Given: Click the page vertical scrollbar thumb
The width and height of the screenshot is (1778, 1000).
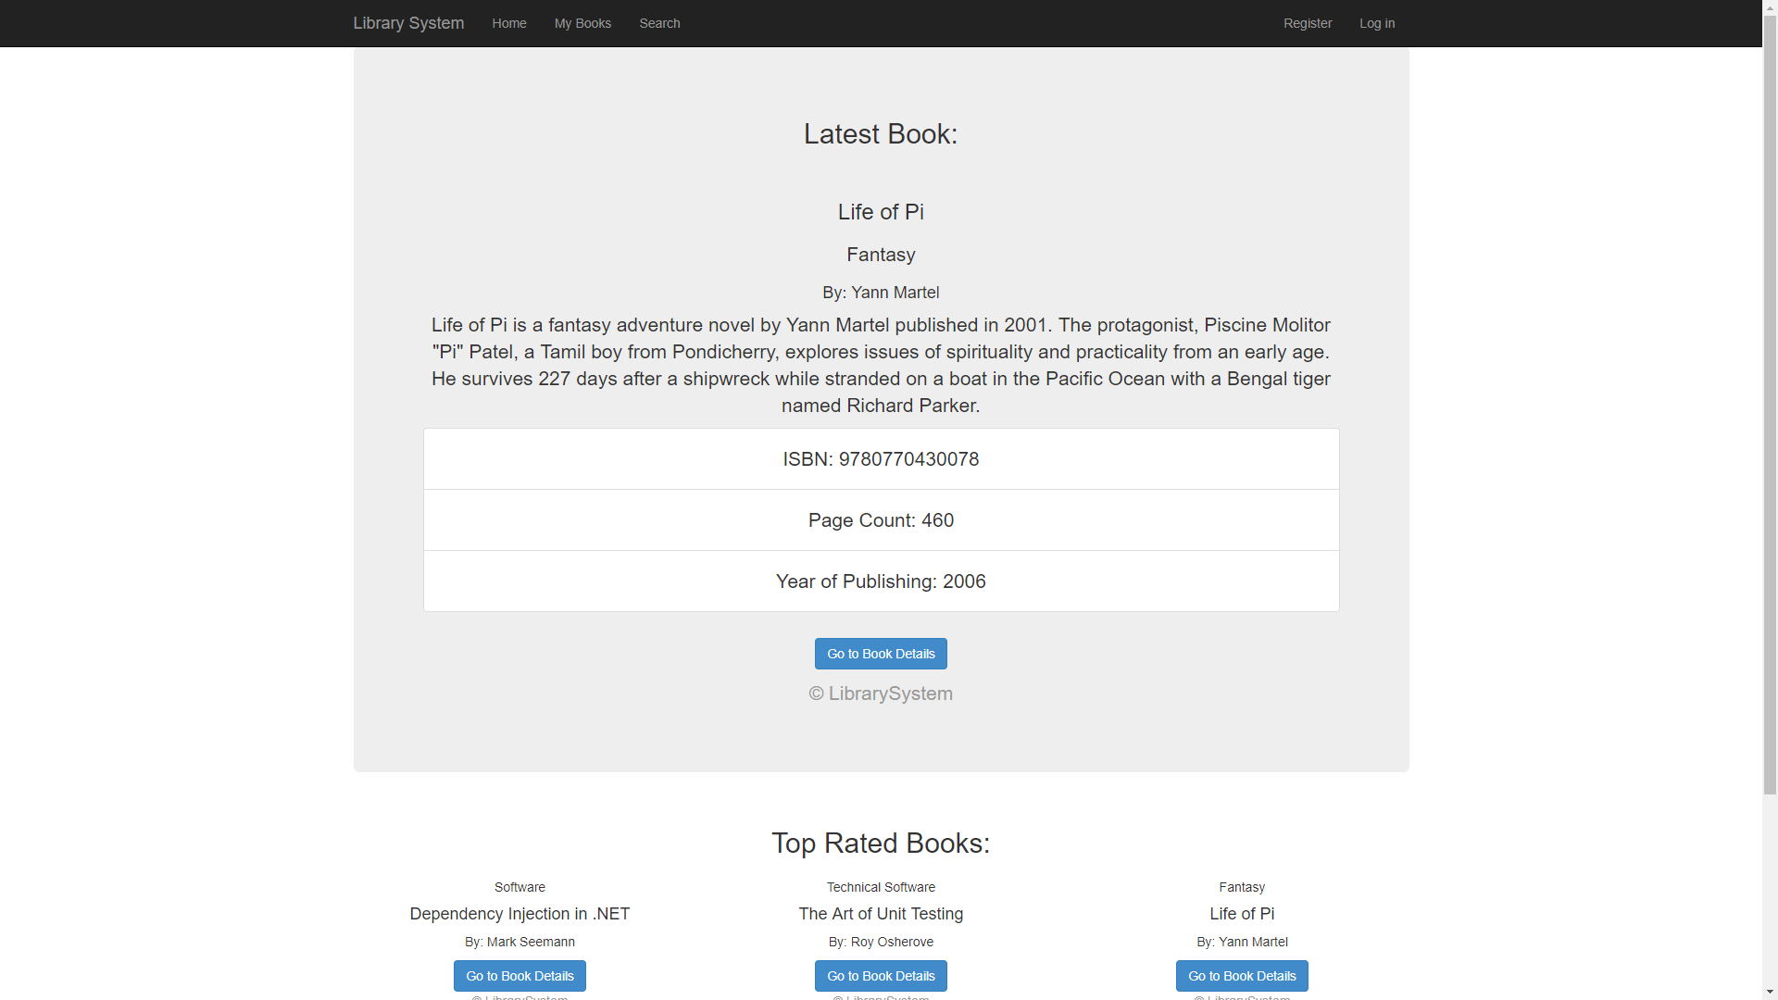Looking at the screenshot, I should point(1770,405).
